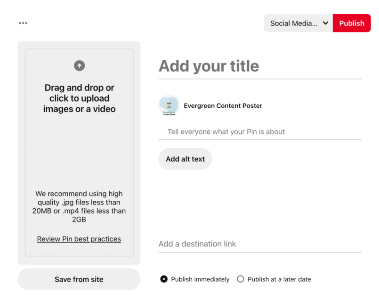
Task: Open the Review Pin best practices link
Action: pos(79,239)
